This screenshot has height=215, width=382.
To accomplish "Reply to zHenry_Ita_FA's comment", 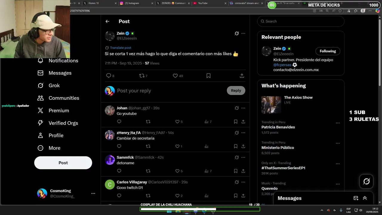I will point(119,146).
